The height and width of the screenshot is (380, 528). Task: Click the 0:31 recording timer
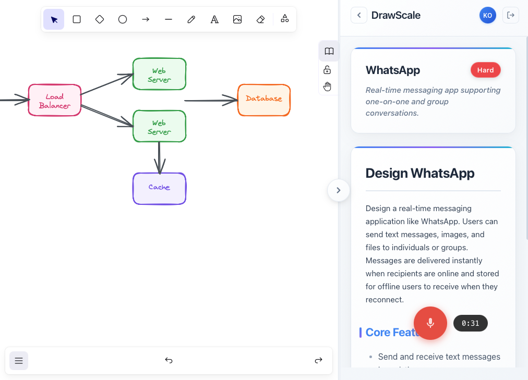coord(471,323)
